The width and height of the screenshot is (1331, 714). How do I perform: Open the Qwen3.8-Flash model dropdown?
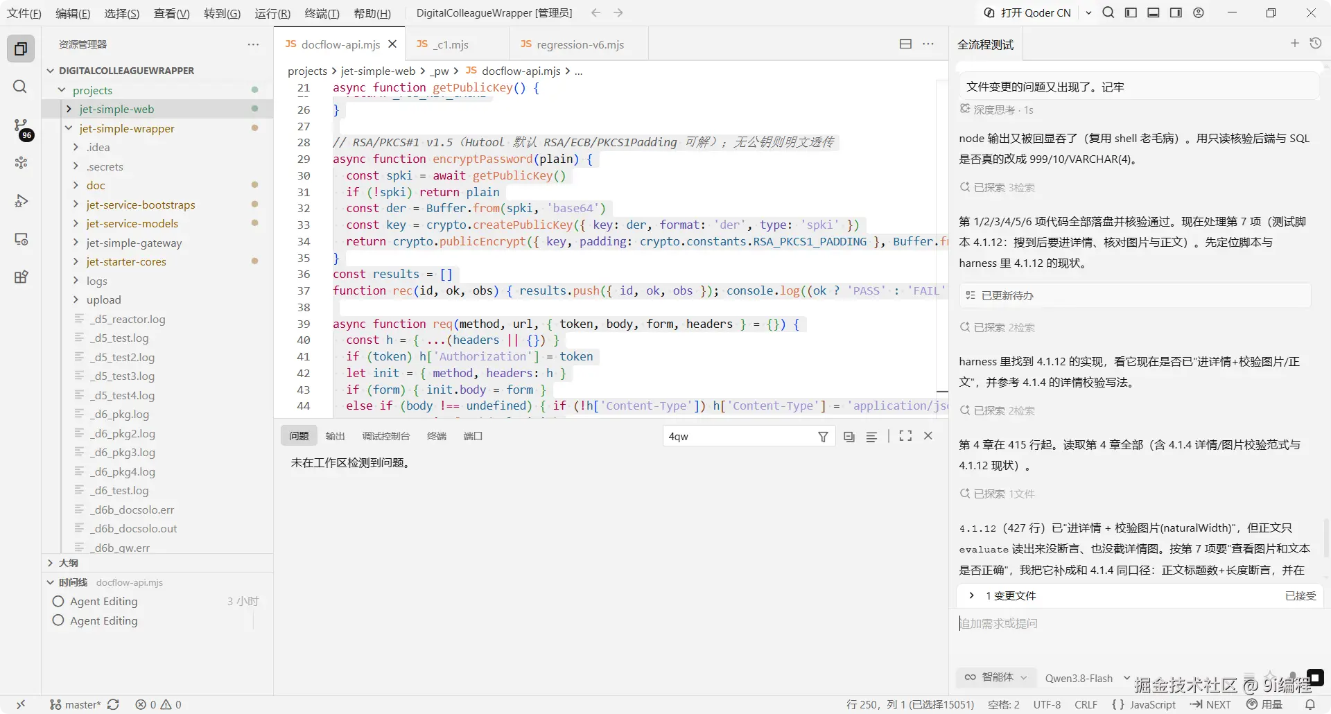click(x=1087, y=678)
